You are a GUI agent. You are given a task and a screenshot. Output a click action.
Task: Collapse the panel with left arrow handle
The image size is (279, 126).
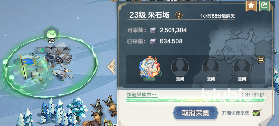coord(111,67)
